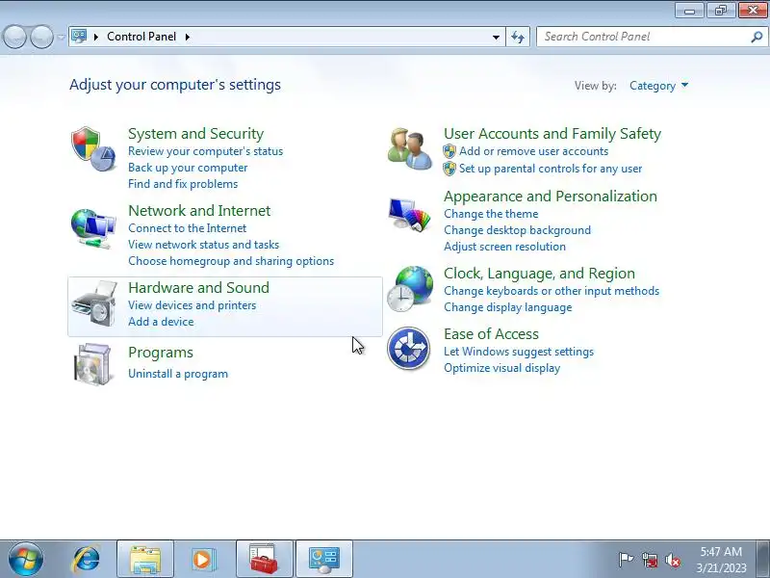Screen dimensions: 770x578
Task: Refresh the Control Panel view
Action: 518,37
